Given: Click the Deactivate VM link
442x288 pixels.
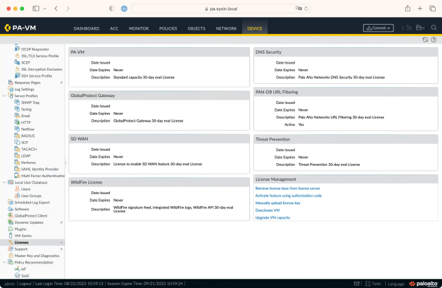Looking at the screenshot, I should coord(267,210).
